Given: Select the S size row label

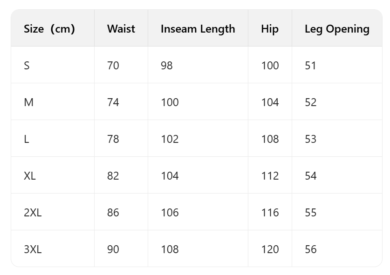Looking at the screenshot, I should pos(27,66).
